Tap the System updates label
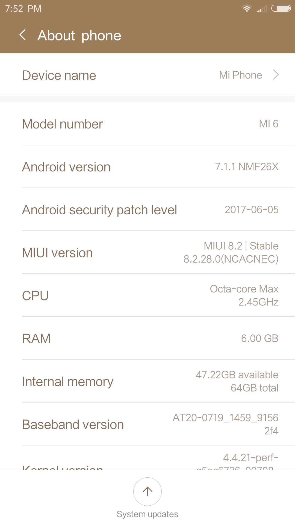 point(147,514)
